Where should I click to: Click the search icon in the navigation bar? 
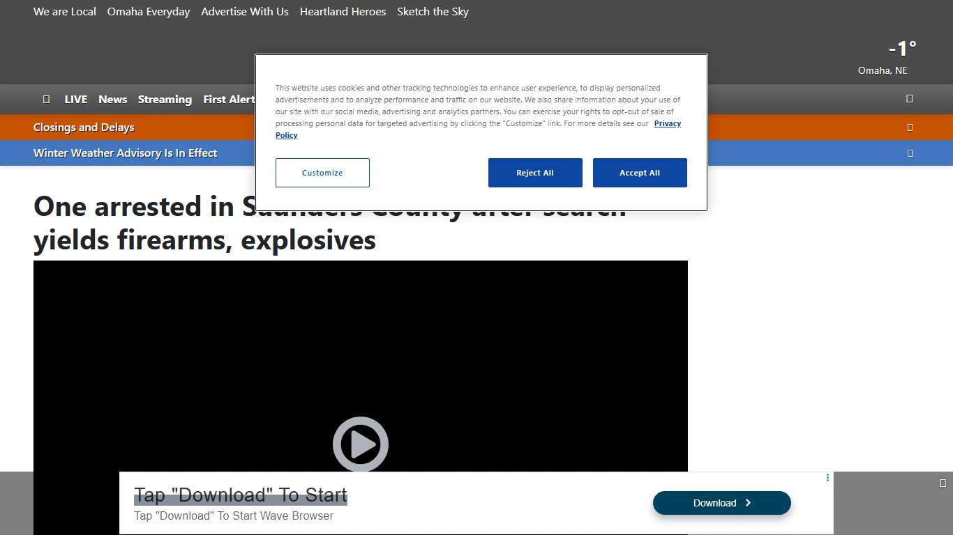pyautogui.click(x=909, y=99)
